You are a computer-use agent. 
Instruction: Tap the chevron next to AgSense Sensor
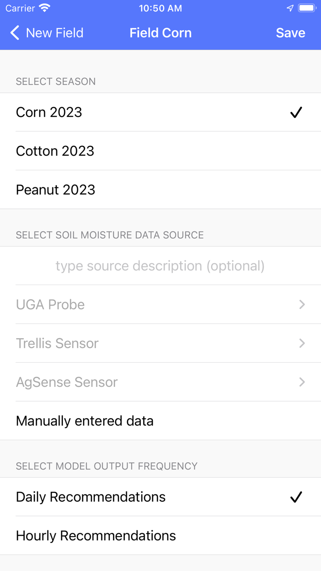(x=301, y=382)
